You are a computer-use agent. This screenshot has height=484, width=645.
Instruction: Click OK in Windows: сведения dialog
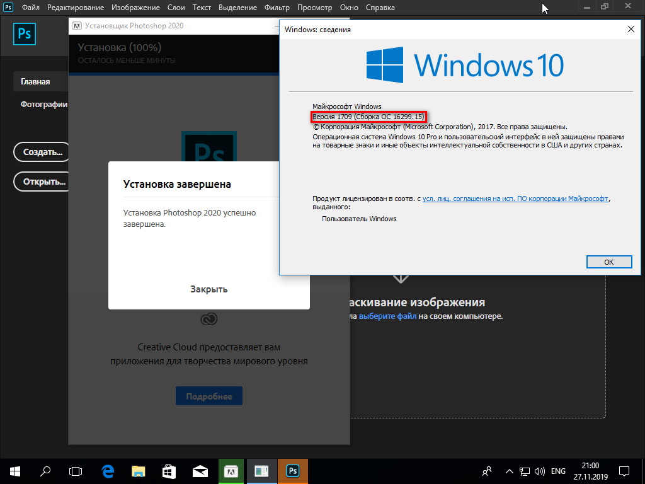(609, 262)
